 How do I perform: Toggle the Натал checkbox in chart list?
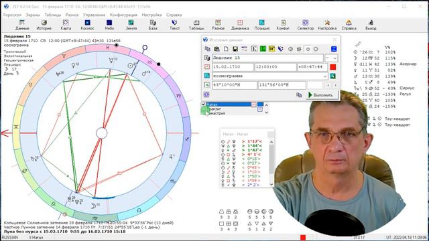point(204,104)
